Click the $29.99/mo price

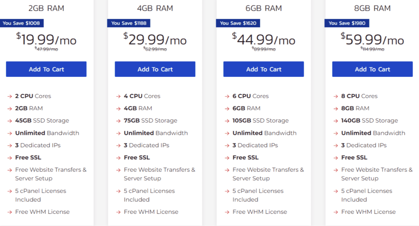point(155,39)
